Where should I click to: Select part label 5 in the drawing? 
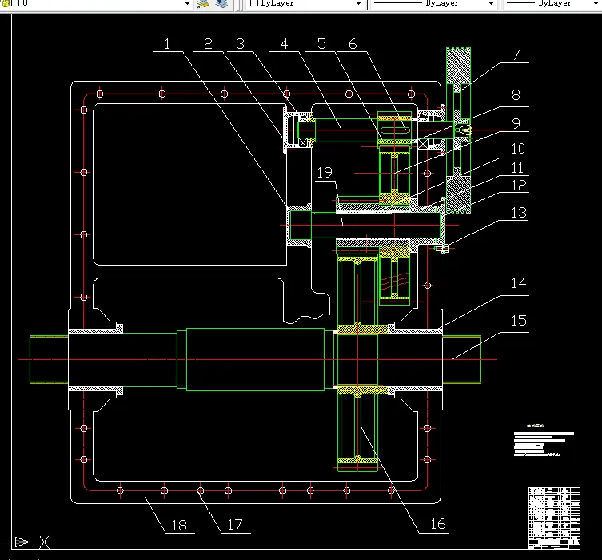[x=321, y=44]
